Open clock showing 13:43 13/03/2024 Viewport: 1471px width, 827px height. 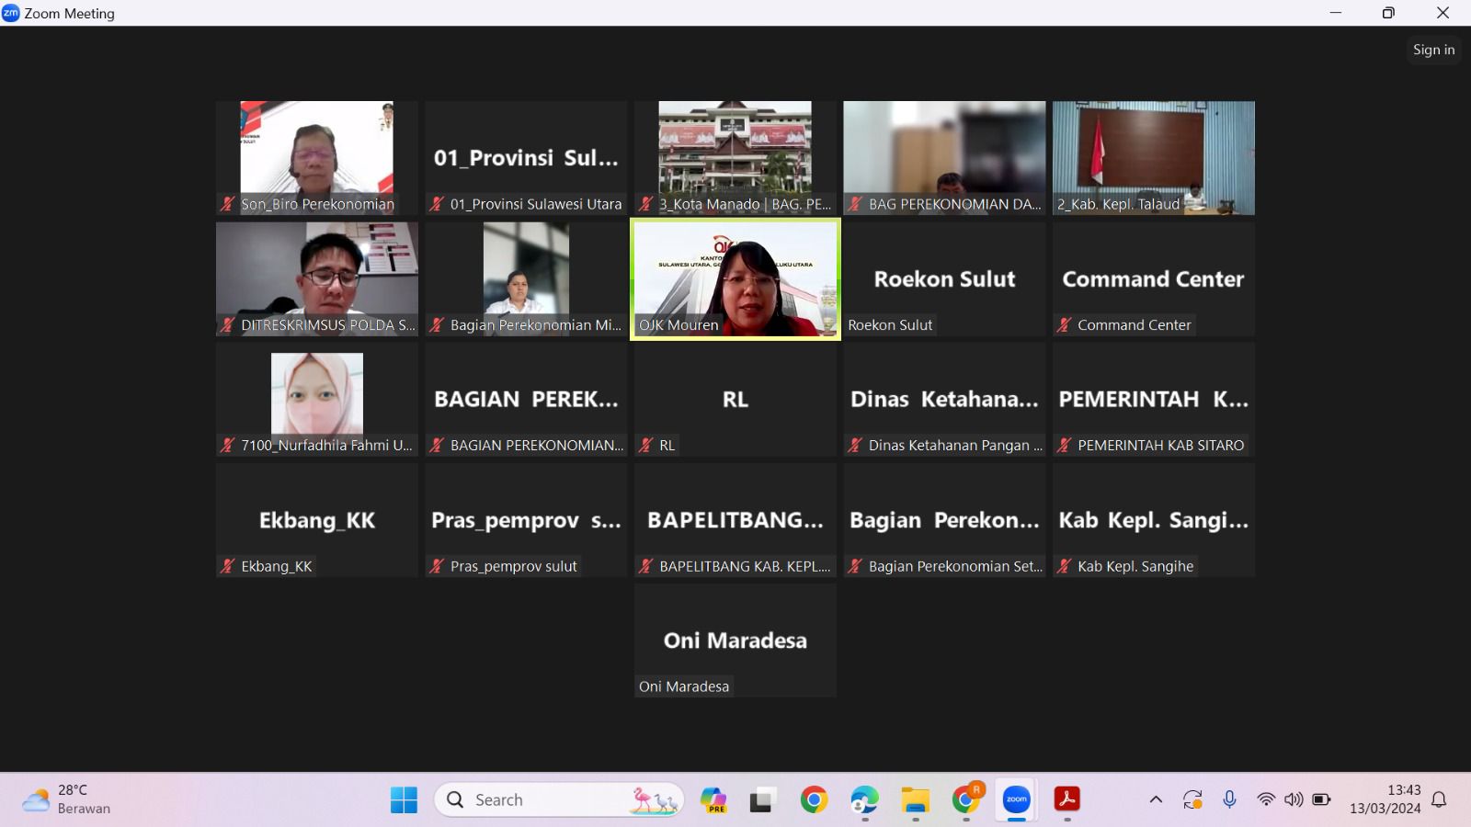pos(1385,799)
